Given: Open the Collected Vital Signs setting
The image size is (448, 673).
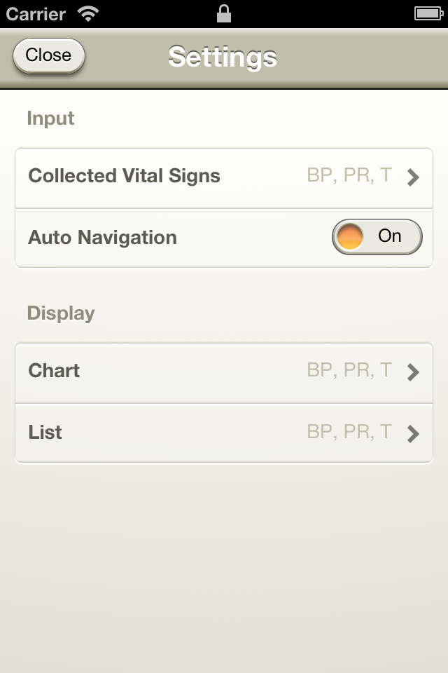Looking at the screenshot, I should tap(224, 179).
